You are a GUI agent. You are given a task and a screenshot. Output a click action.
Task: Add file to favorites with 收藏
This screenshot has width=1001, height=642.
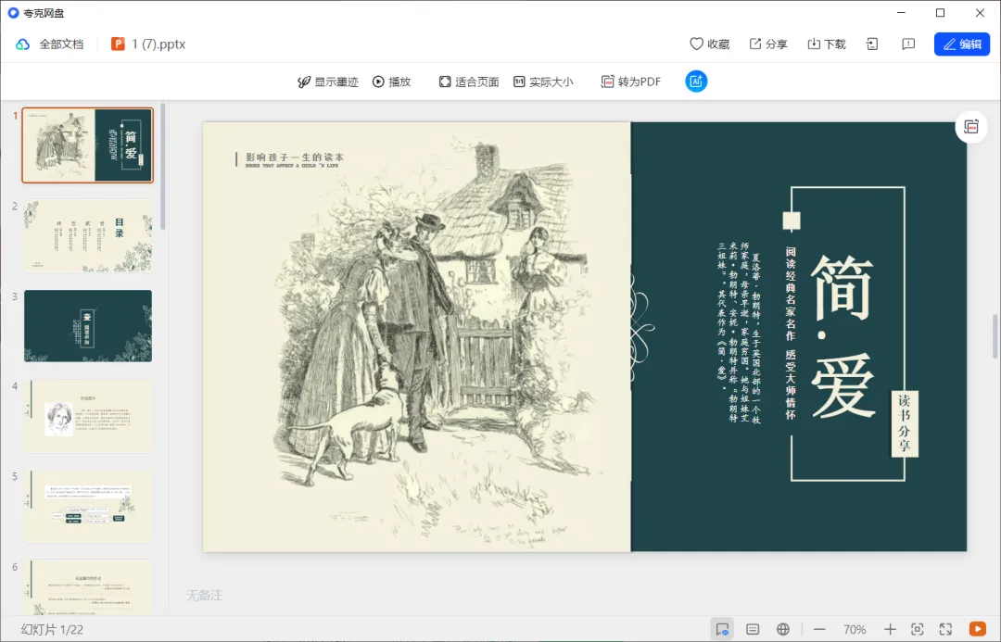coord(709,44)
